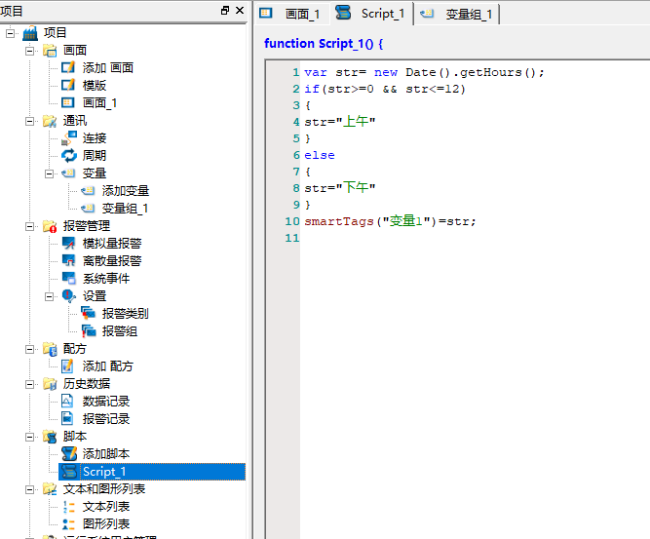Collapse the 配方 tree node
The height and width of the screenshot is (539, 650).
click(29, 349)
